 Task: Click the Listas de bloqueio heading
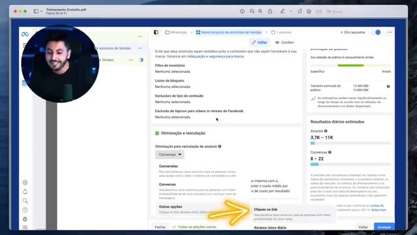tap(169, 80)
